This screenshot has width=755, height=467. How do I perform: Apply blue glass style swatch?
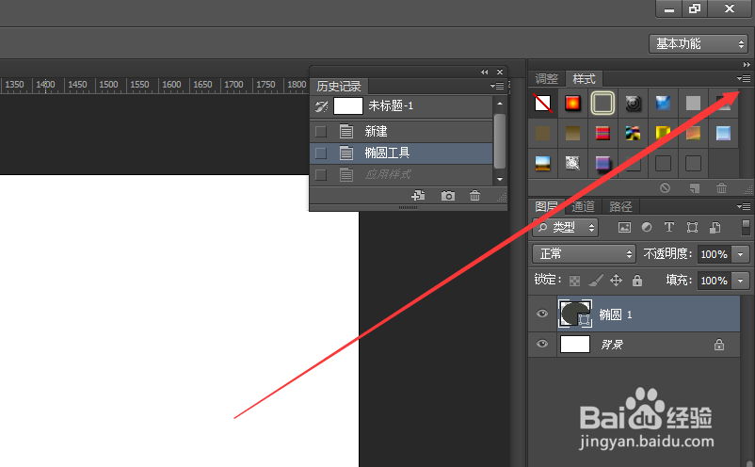(663, 103)
